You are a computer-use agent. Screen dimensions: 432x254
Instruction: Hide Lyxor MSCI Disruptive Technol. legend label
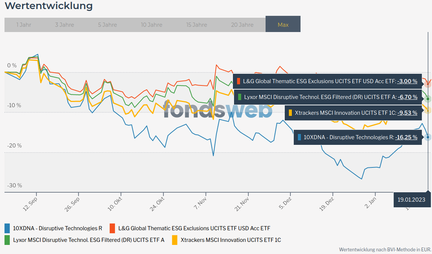[x=89, y=240]
